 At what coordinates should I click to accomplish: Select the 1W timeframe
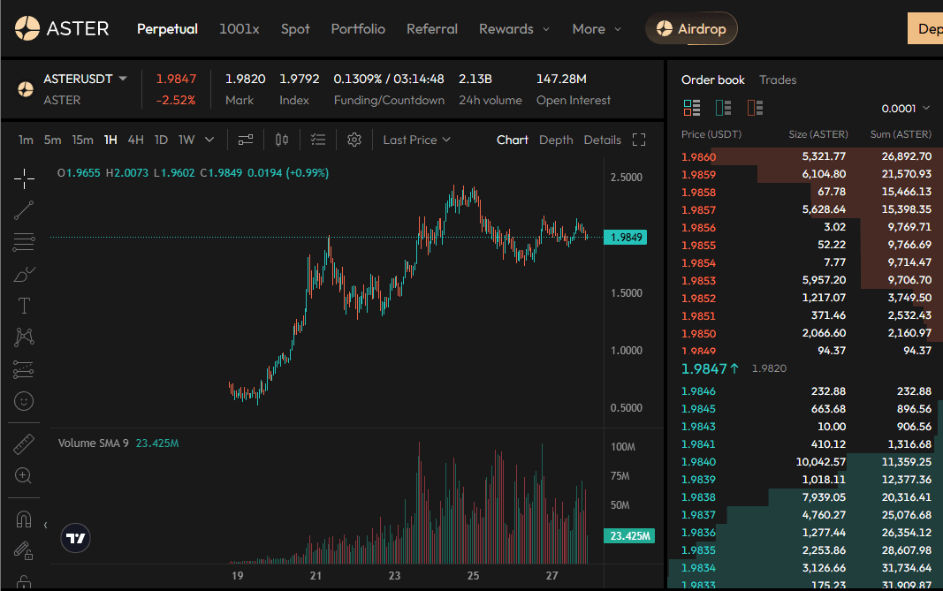pos(186,140)
